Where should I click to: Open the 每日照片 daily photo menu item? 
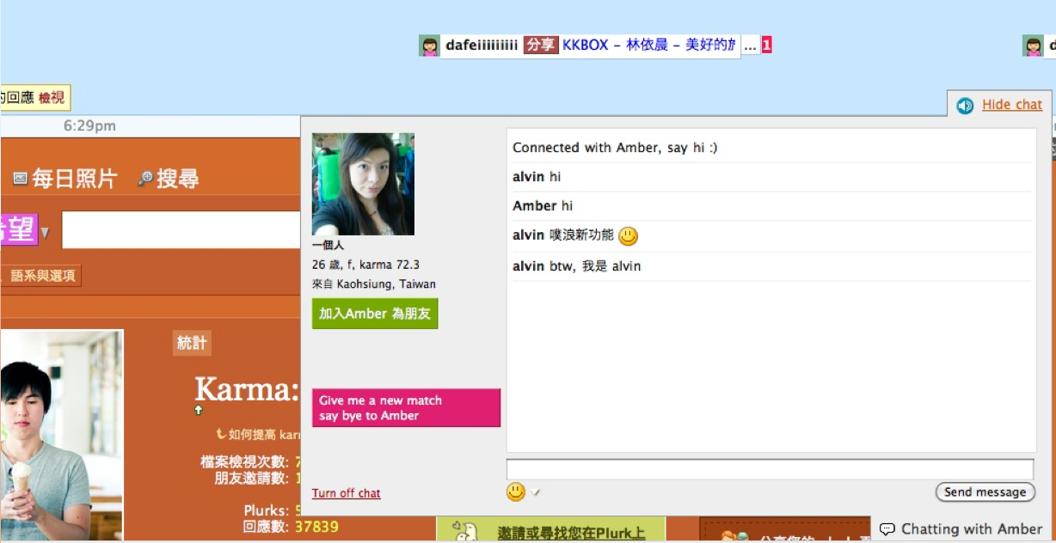(x=74, y=179)
